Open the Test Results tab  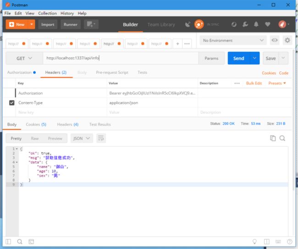pos(100,124)
